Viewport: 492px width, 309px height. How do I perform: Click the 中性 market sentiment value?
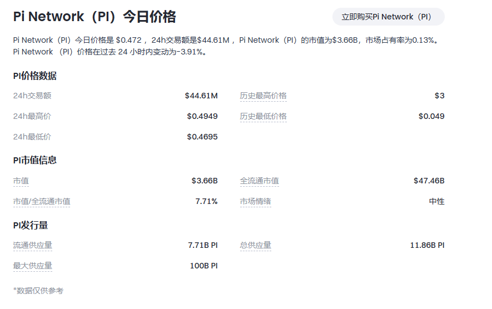tap(436, 201)
